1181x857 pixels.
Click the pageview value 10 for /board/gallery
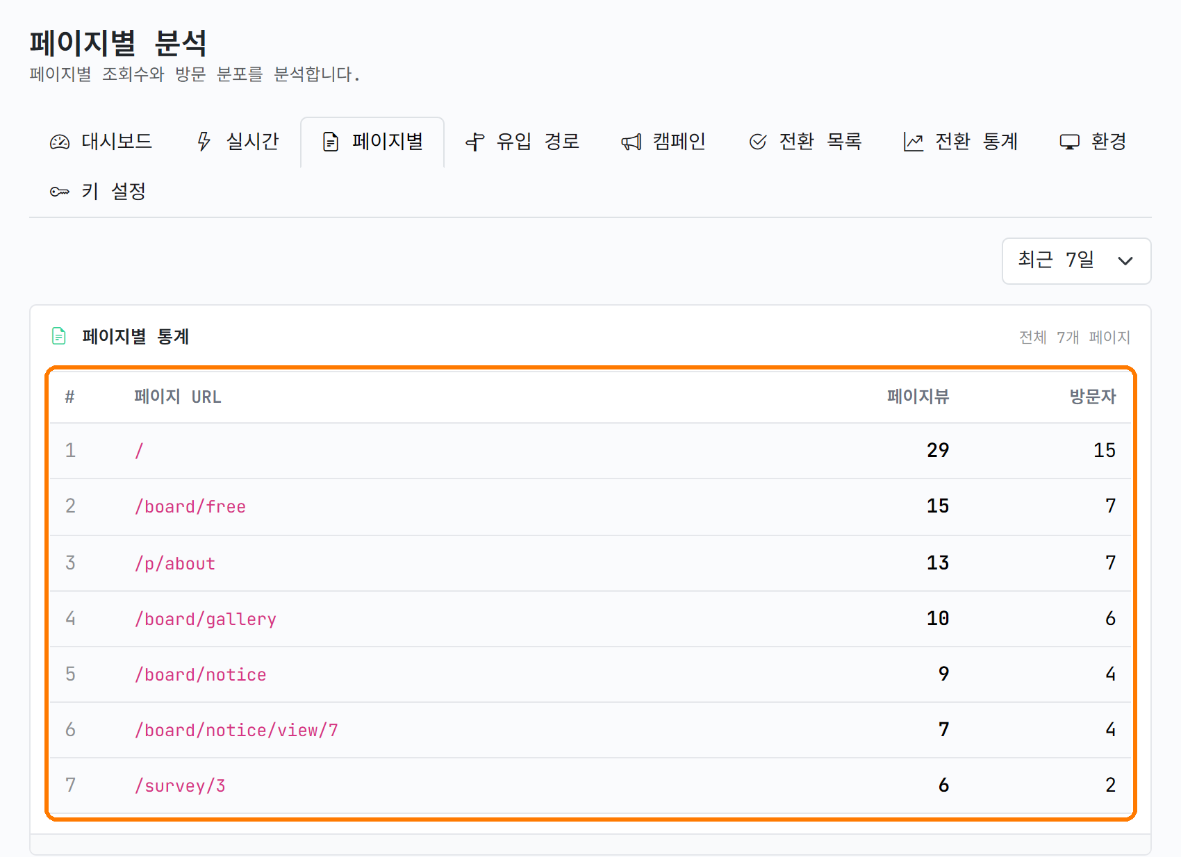(x=938, y=619)
